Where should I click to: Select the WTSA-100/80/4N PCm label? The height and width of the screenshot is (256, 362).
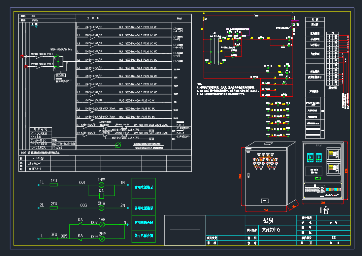coord(61,49)
